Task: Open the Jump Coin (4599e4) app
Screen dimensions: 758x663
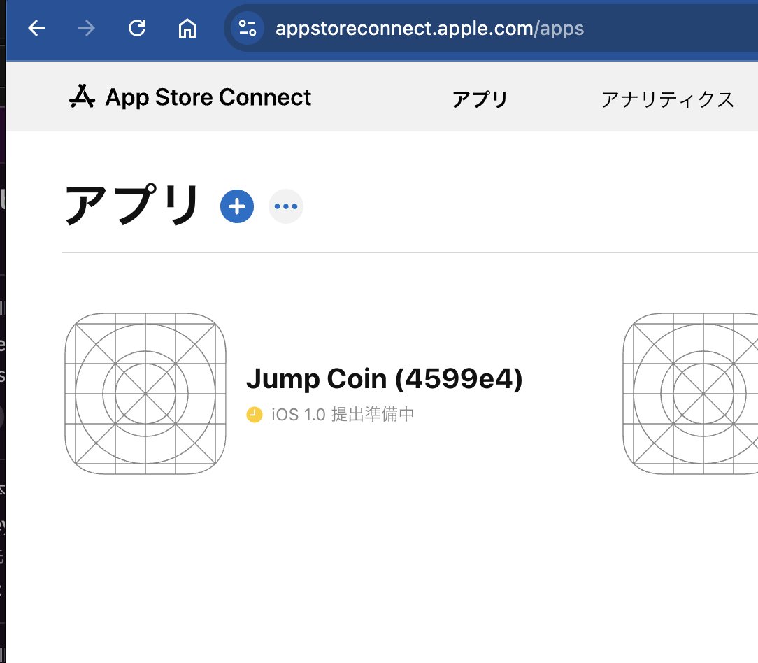Action: click(x=386, y=378)
